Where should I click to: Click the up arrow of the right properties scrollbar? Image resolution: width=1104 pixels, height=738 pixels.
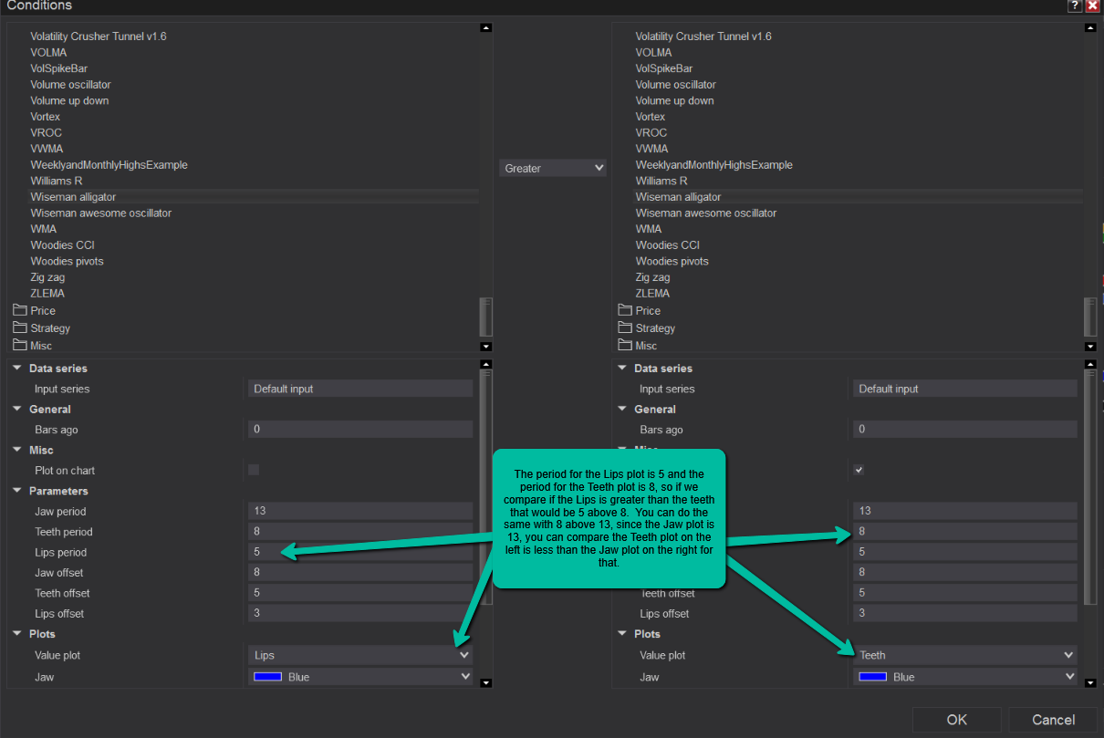tap(1090, 364)
